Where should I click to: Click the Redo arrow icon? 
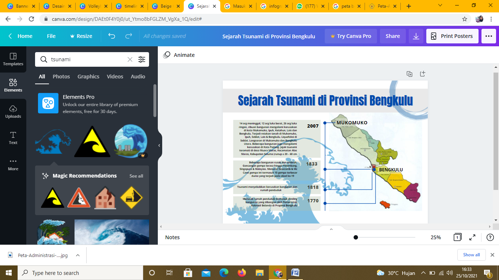click(129, 36)
